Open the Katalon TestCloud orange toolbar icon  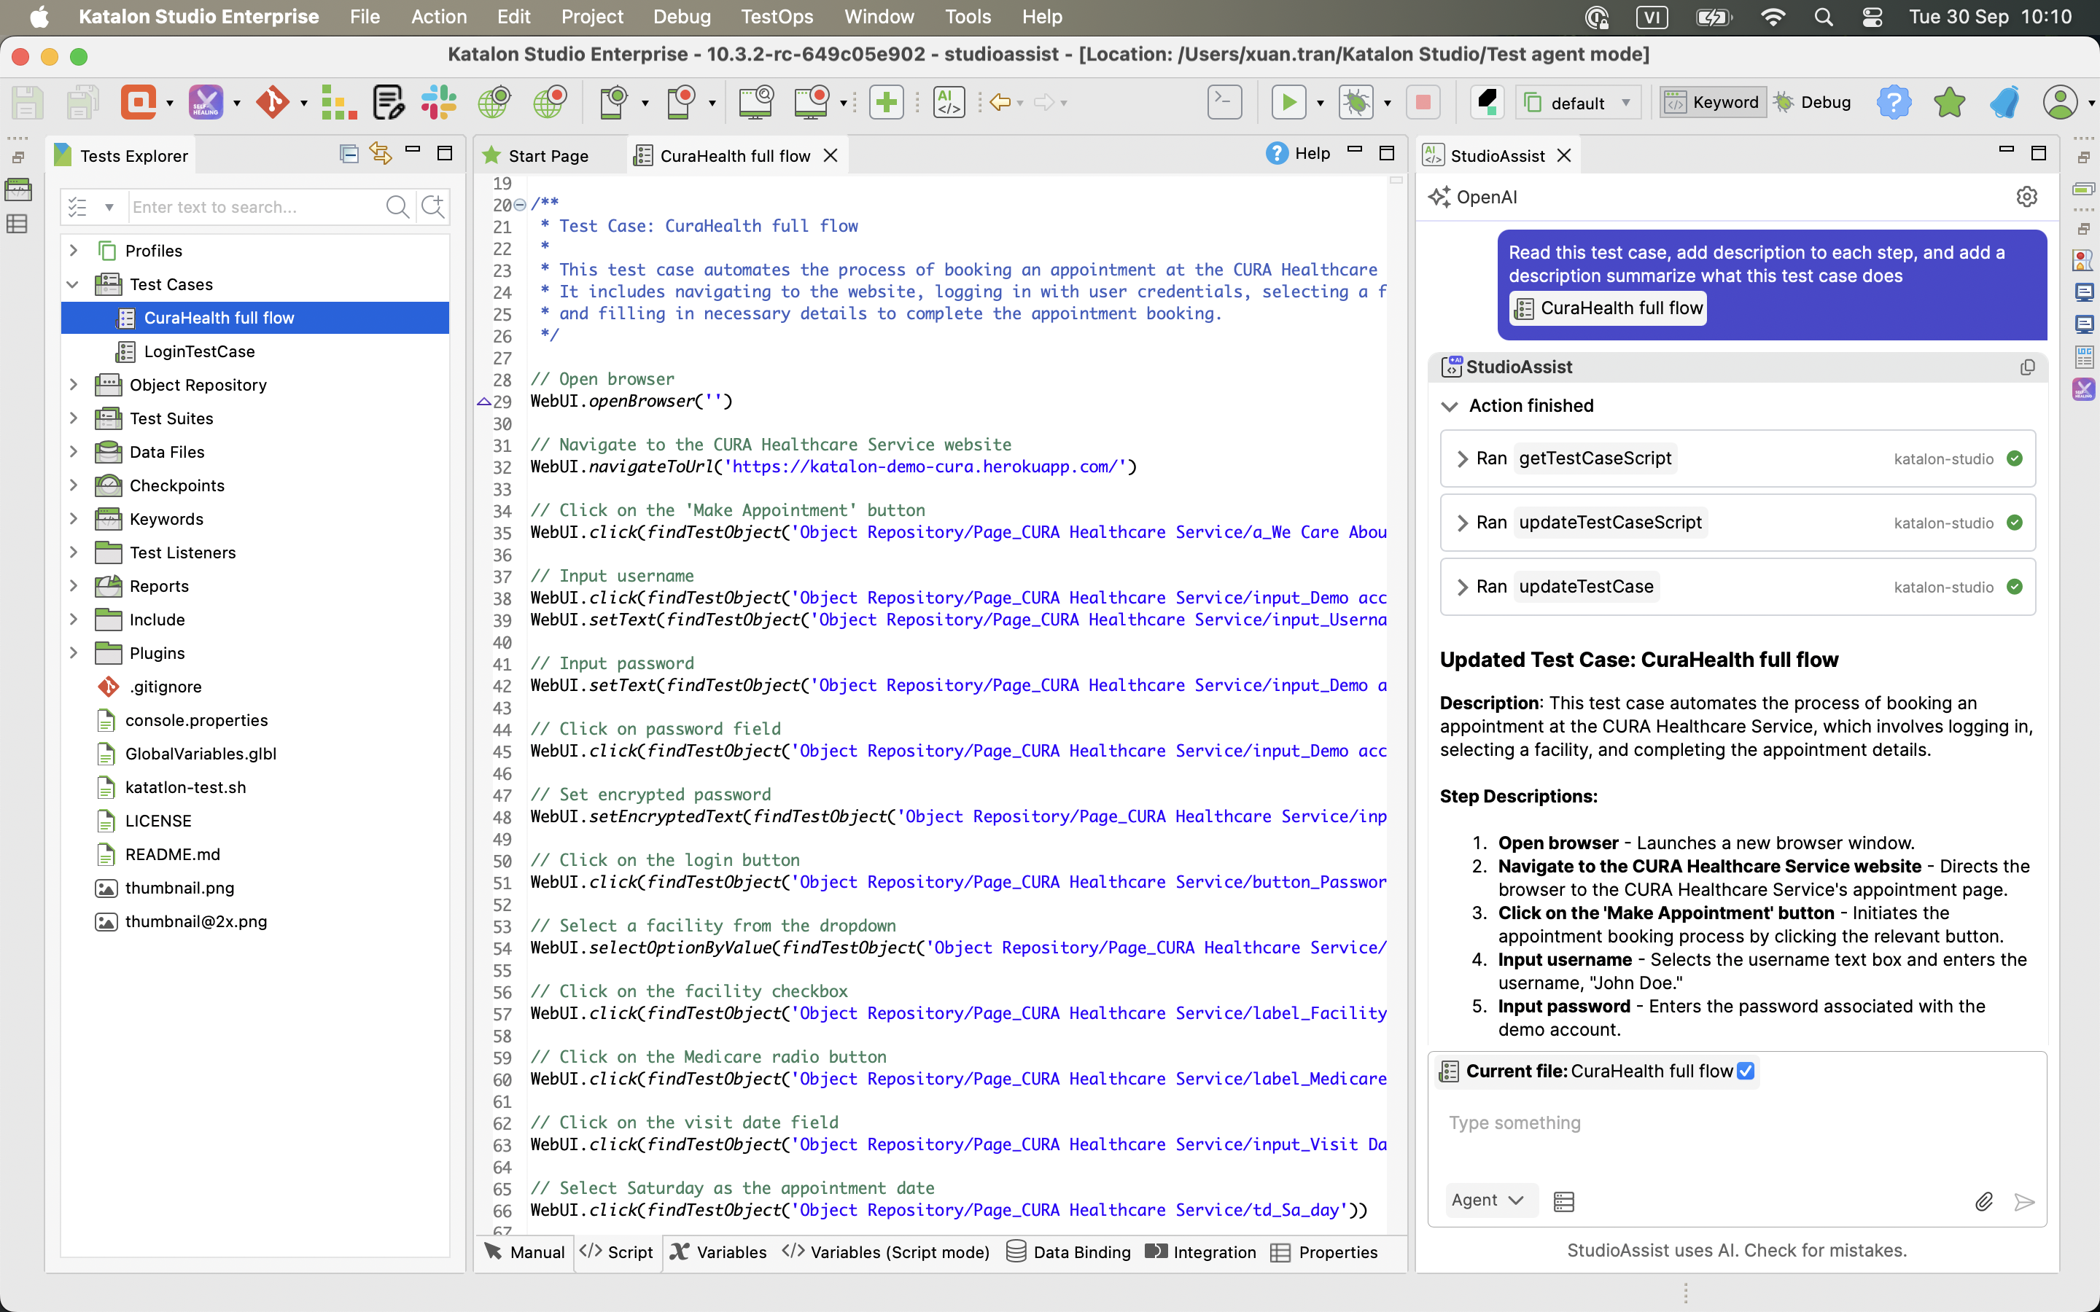tap(139, 102)
